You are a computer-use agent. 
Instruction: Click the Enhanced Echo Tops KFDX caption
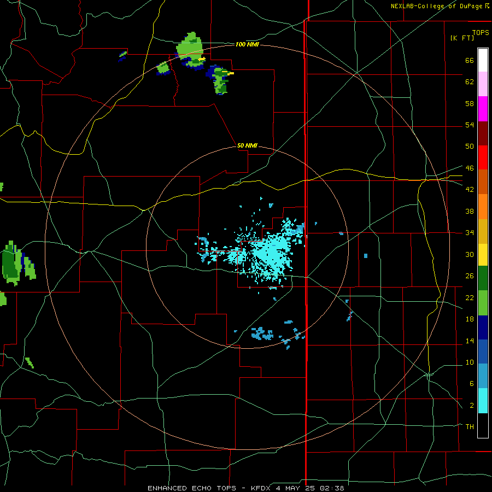click(245, 488)
